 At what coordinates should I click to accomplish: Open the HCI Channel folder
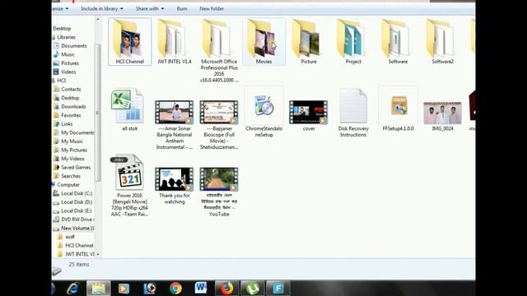pyautogui.click(x=130, y=42)
